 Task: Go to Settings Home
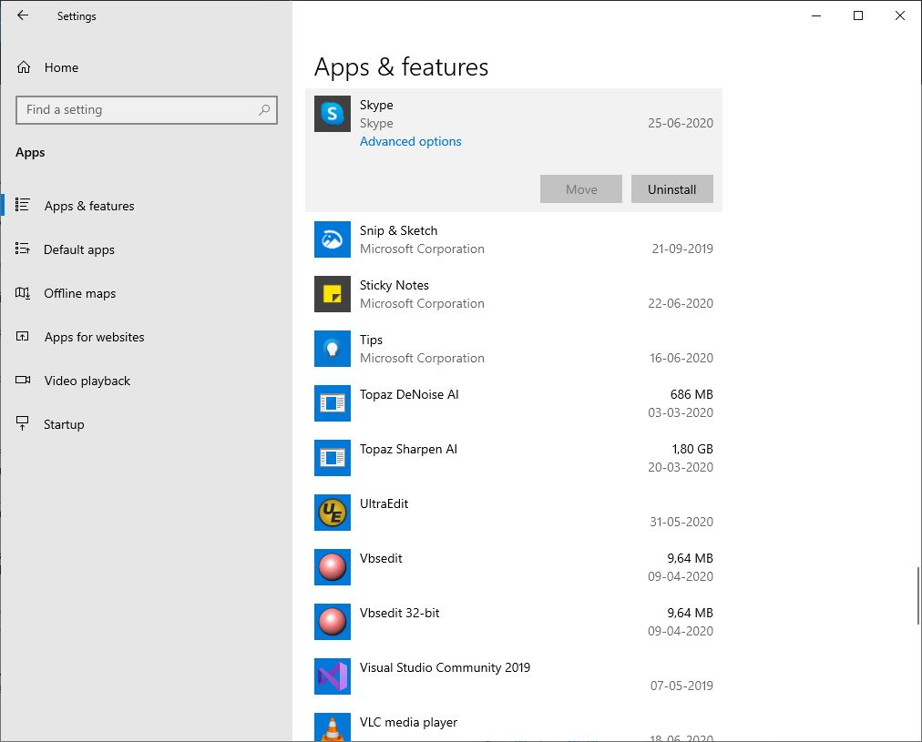tap(61, 67)
